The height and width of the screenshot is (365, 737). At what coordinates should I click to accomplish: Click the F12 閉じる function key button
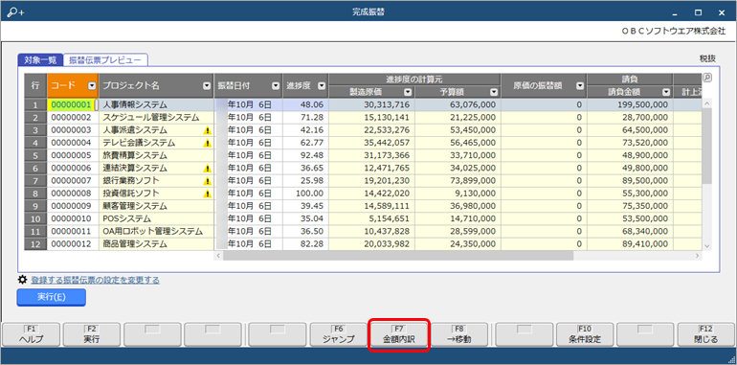705,334
